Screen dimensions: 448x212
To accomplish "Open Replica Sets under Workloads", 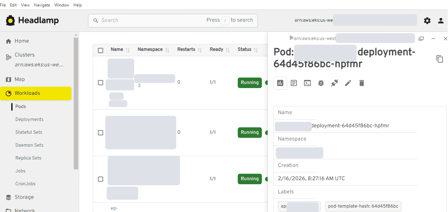I will 28,158.
